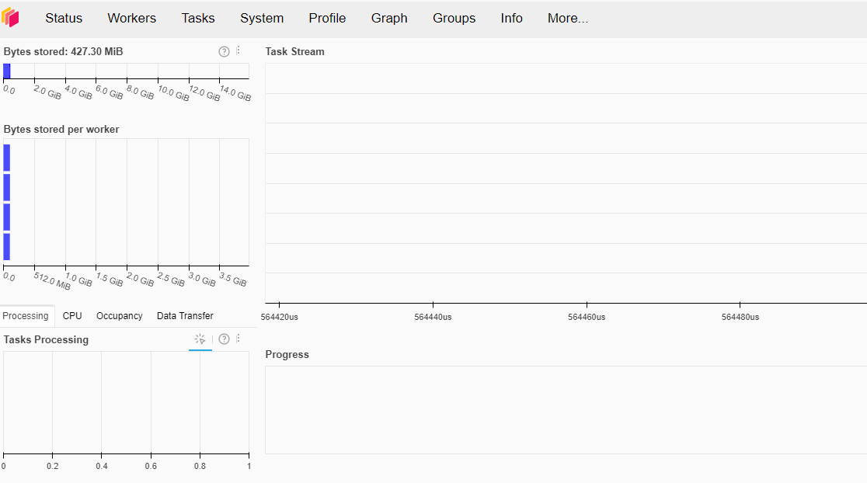Image resolution: width=867 pixels, height=483 pixels.
Task: Click inside the empty Progress plot area
Action: click(566, 410)
